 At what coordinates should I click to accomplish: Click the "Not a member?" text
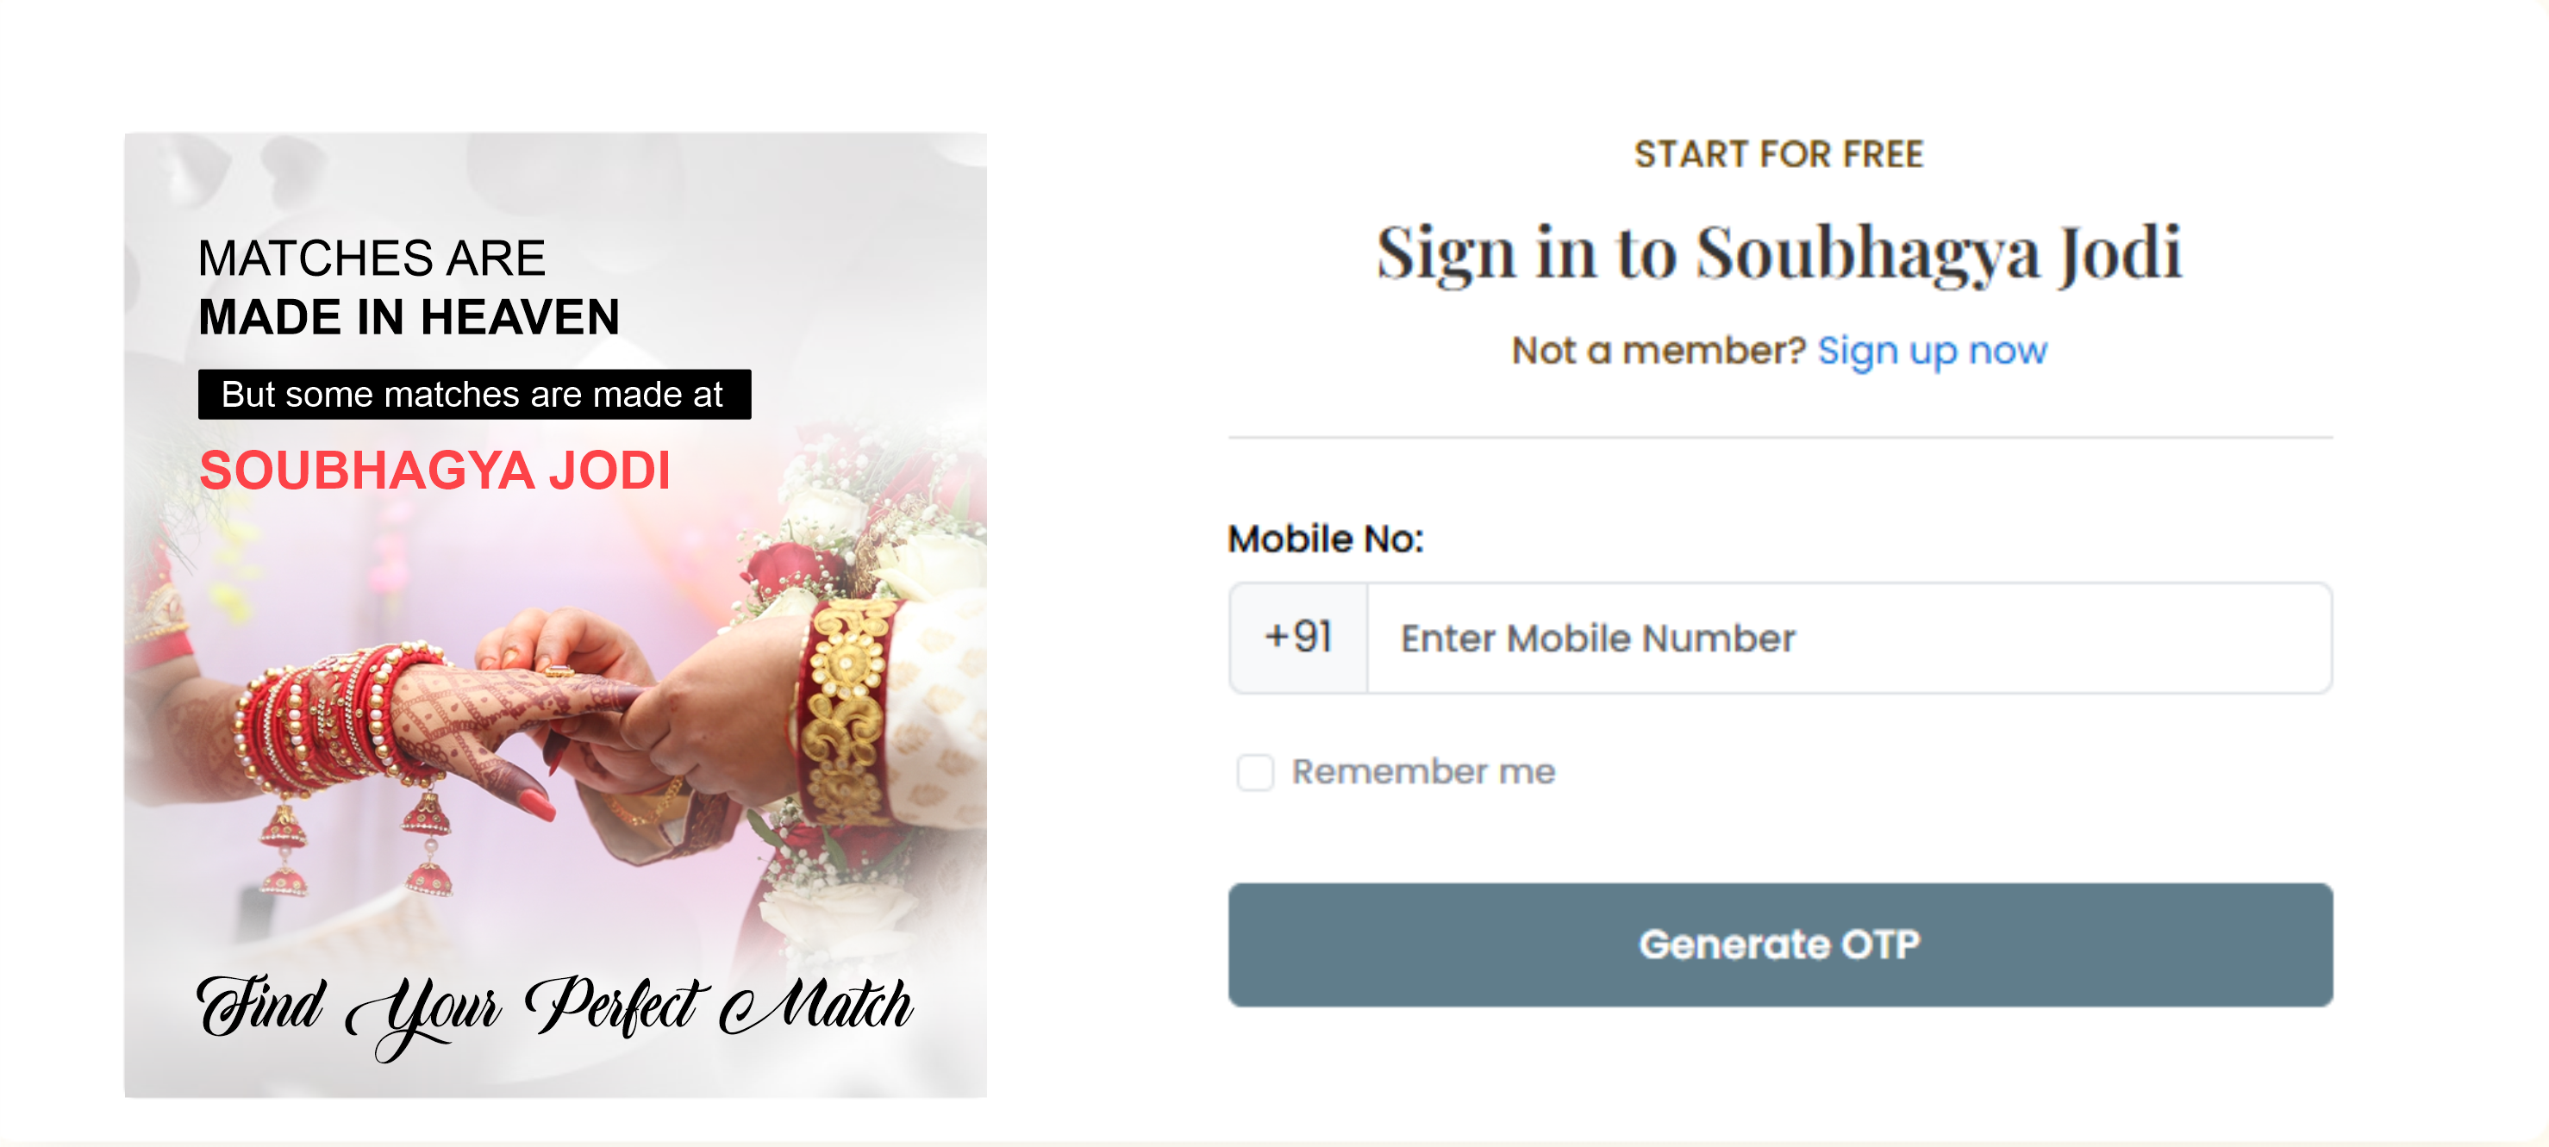coord(1659,351)
